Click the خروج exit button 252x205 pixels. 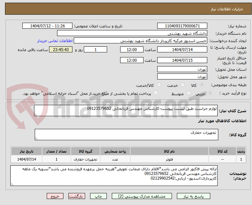point(55,196)
